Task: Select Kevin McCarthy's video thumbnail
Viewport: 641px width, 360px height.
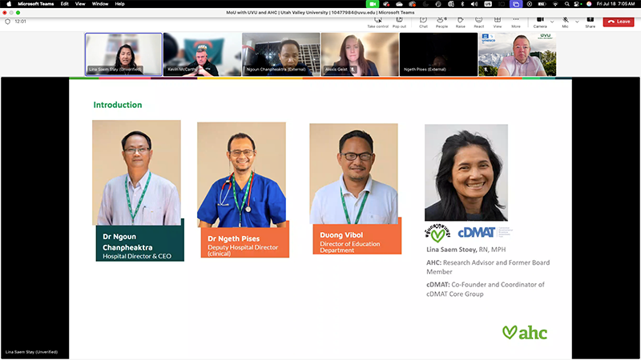Action: [202, 54]
